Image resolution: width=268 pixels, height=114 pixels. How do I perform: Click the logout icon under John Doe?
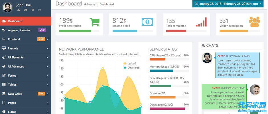click(40, 10)
